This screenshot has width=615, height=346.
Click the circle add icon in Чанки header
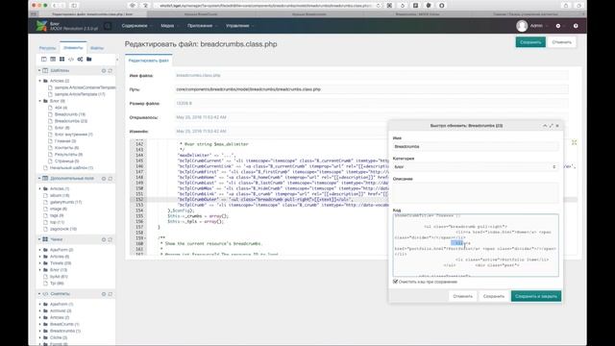point(104,239)
